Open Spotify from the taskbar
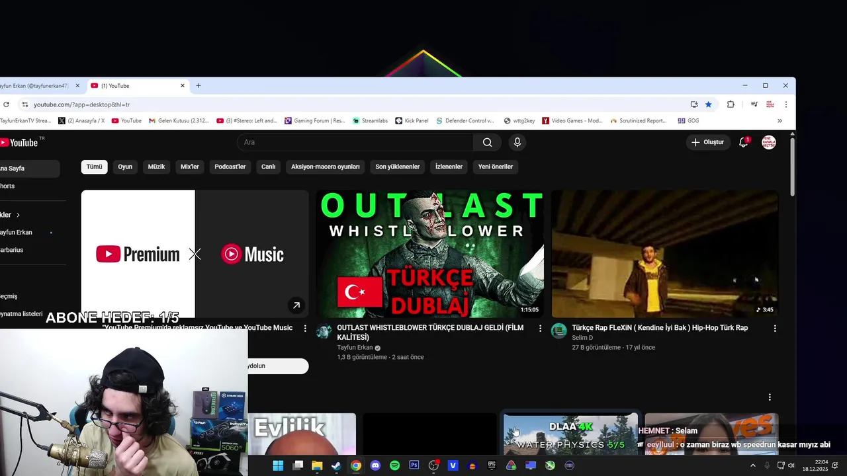 pos(394,465)
